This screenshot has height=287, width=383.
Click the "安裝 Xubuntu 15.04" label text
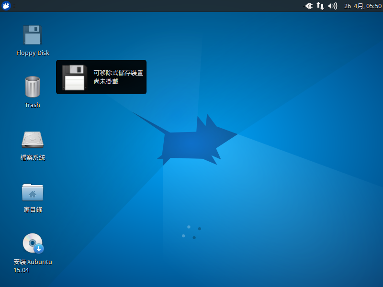tap(33, 266)
